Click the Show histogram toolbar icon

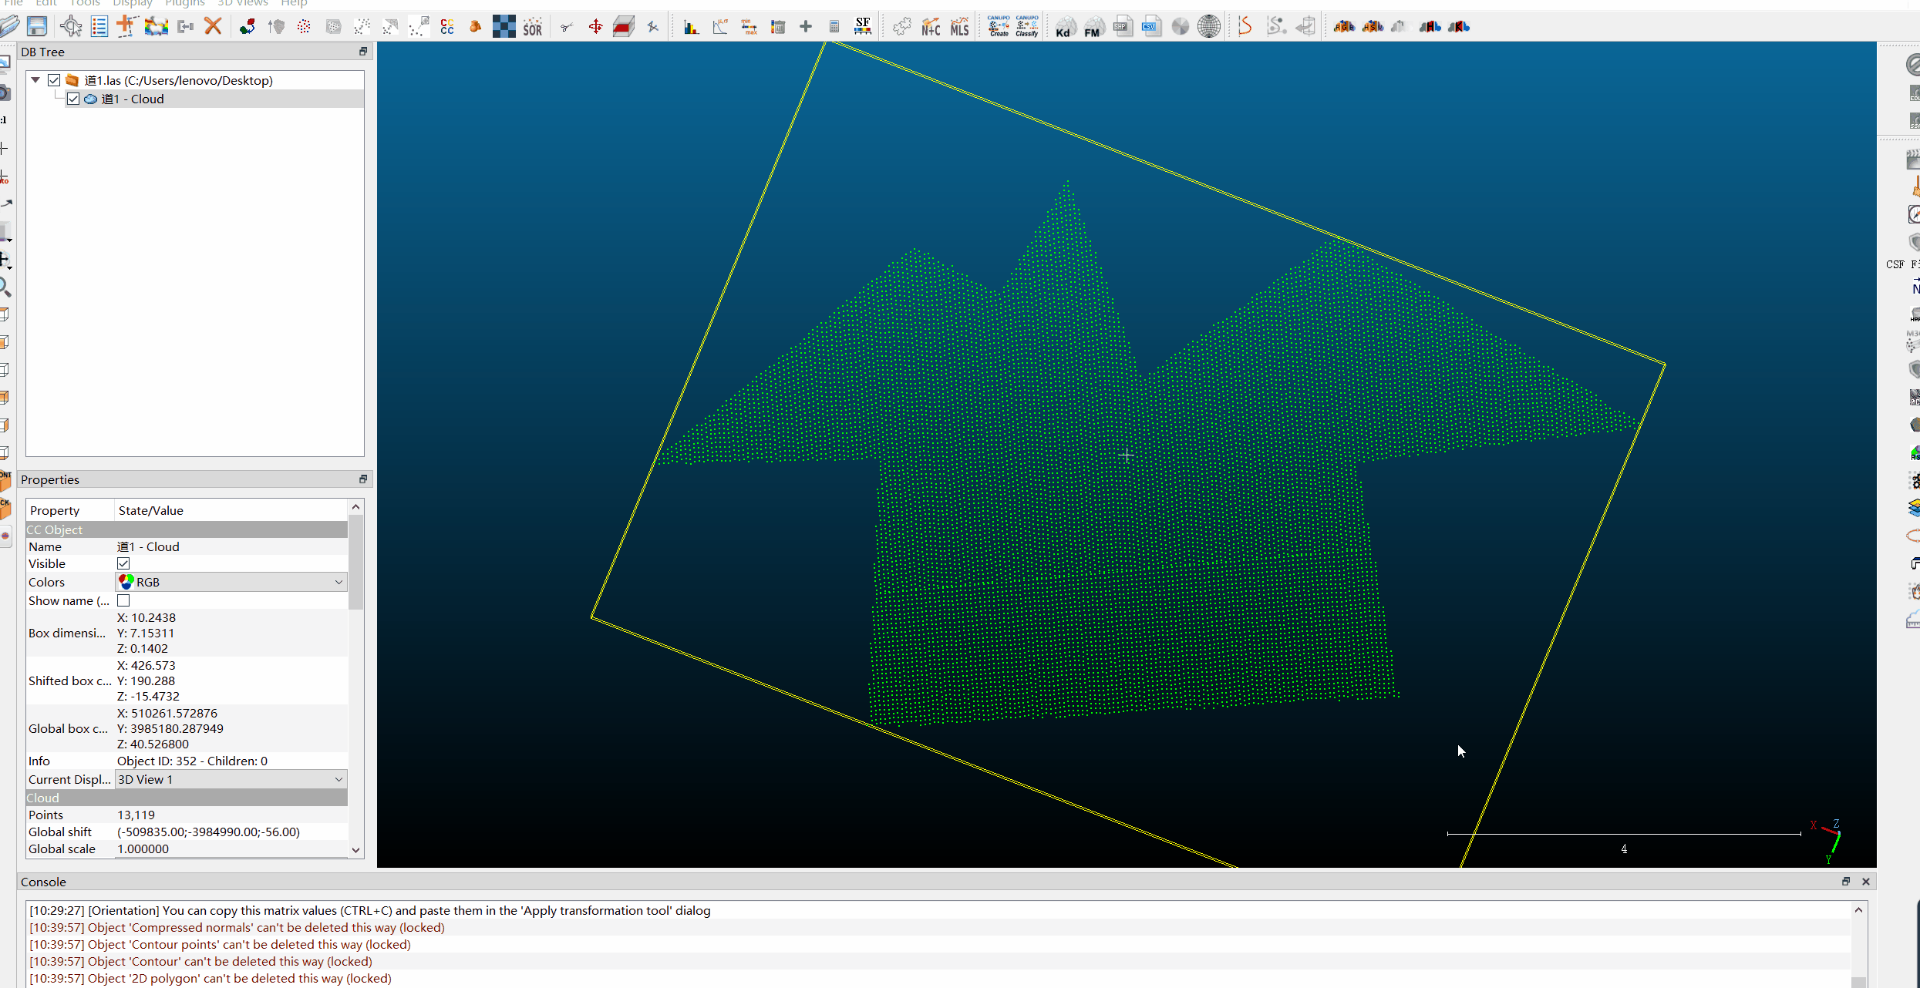tap(692, 27)
